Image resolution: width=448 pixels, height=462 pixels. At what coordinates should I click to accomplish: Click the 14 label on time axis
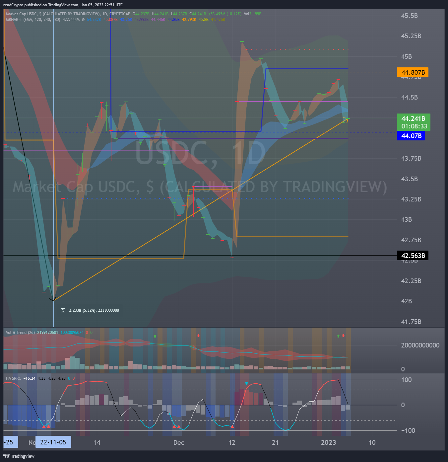coord(97,442)
